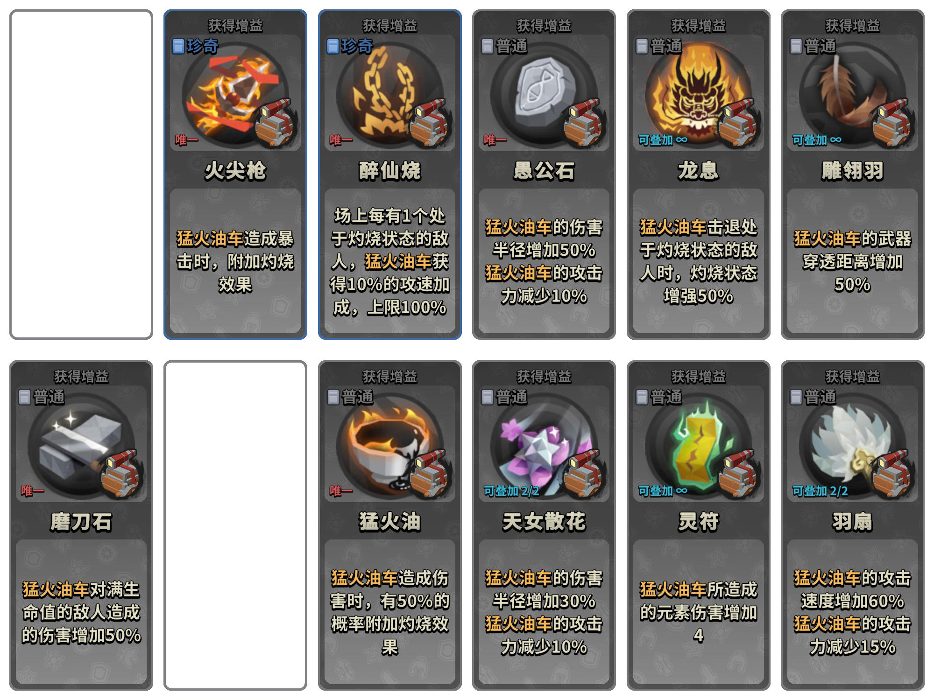
Task: Click the empty white card in top row
Action: (81, 175)
